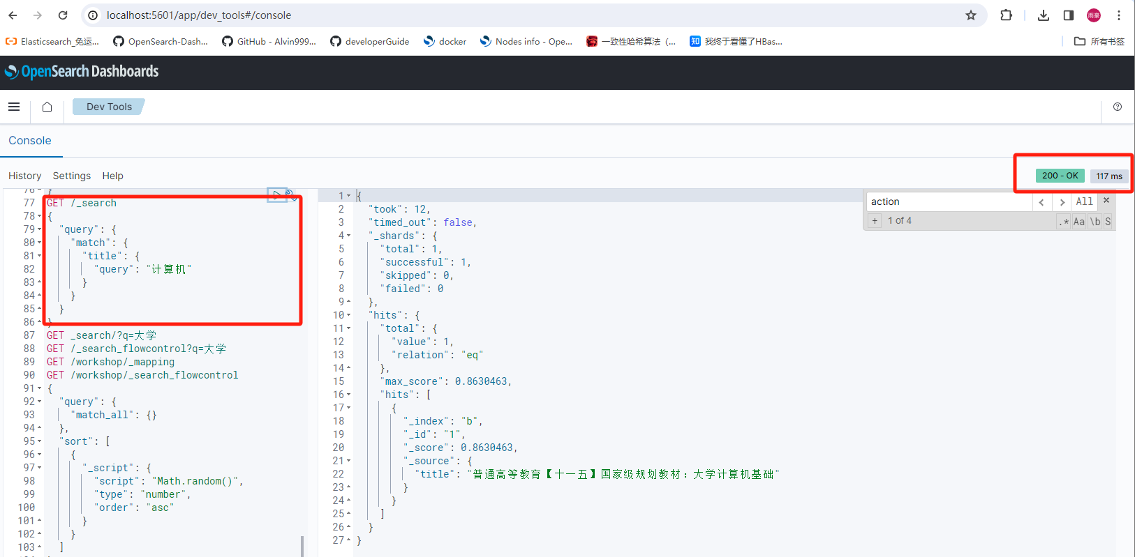
Task: Go to next search match arrow
Action: click(x=1062, y=202)
